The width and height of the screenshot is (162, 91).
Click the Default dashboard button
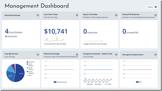tap(152, 7)
